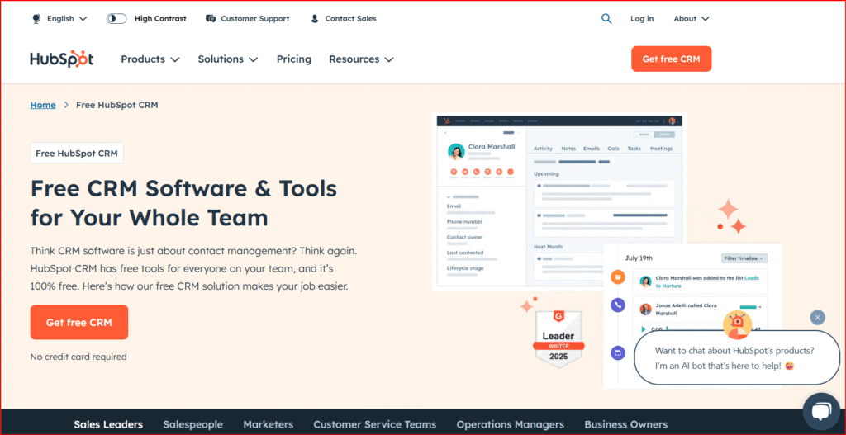Click the Contact Sales person icon
Viewport: 846px width, 435px height.
pos(315,18)
